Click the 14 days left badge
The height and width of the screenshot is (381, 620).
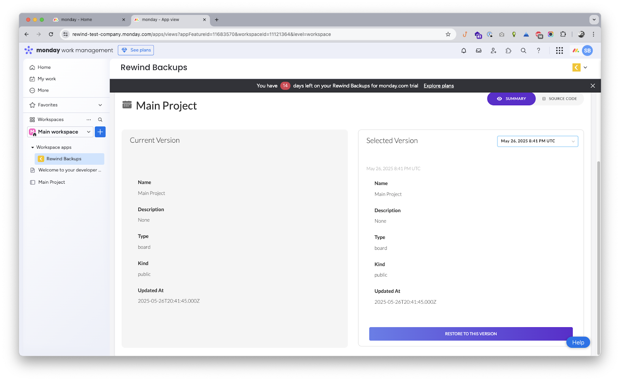point(285,86)
